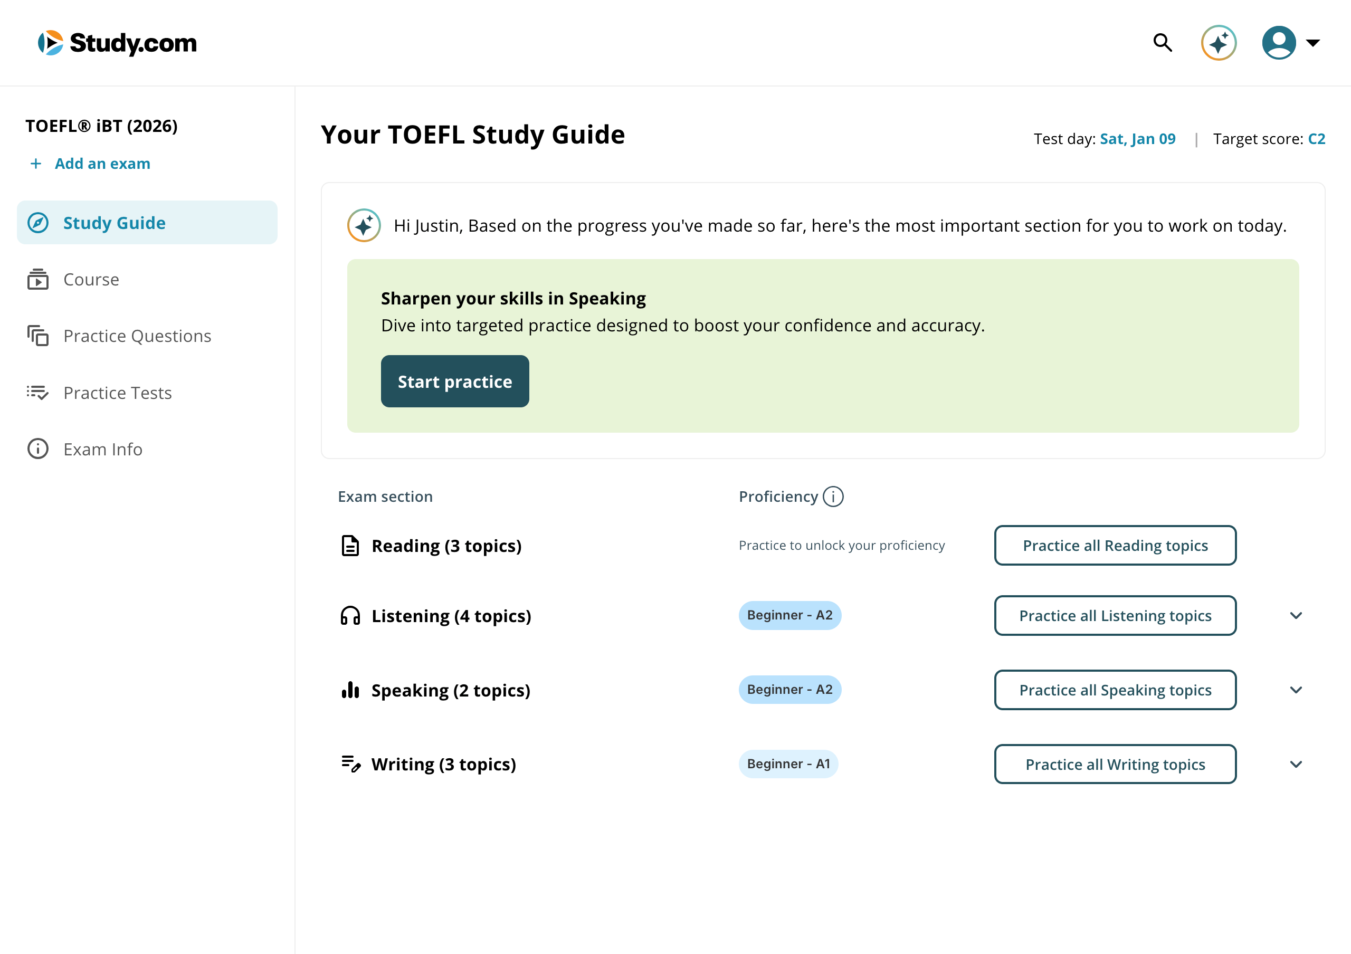Image resolution: width=1351 pixels, height=954 pixels.
Task: Select Reading (3 topics) row title
Action: [x=446, y=546]
